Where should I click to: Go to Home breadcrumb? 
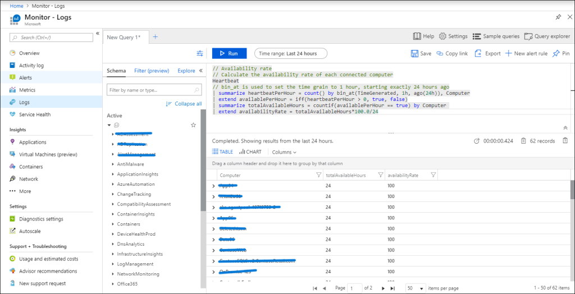[15, 6]
